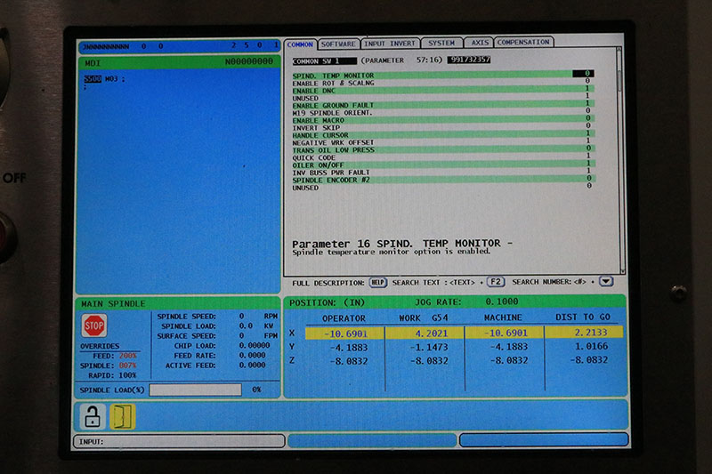This screenshot has height=474, width=712.
Task: Open the COMPENSATION tab
Action: pyautogui.click(x=523, y=43)
